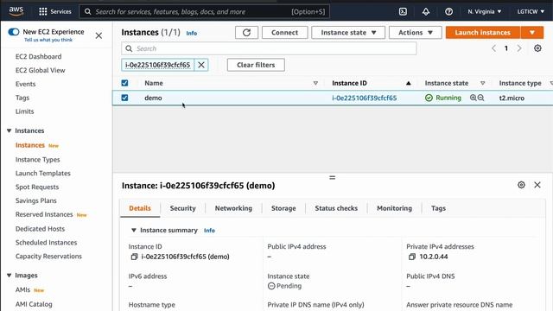Switch to the Networking tab
The height and width of the screenshot is (311, 553).
pos(233,208)
